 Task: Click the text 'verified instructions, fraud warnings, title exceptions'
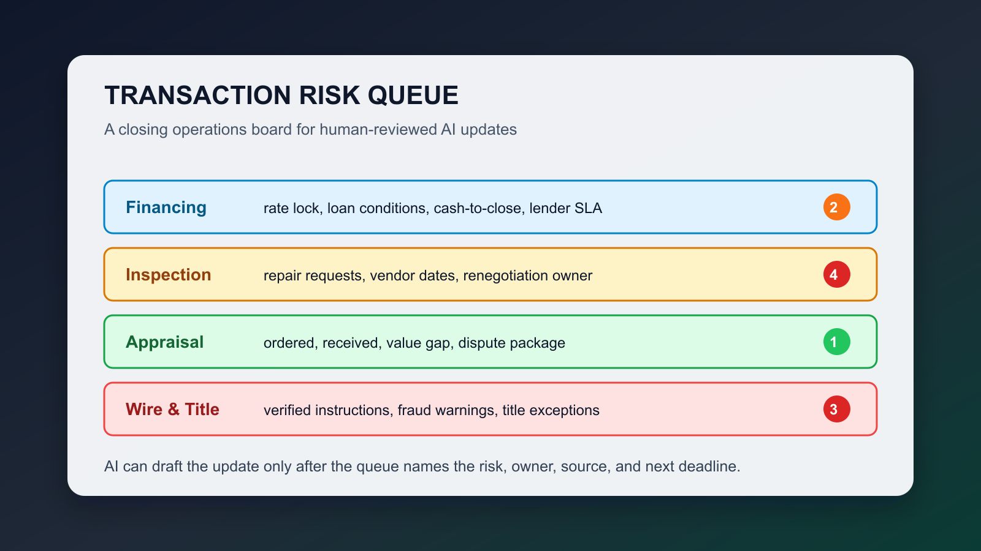pyautogui.click(x=432, y=410)
